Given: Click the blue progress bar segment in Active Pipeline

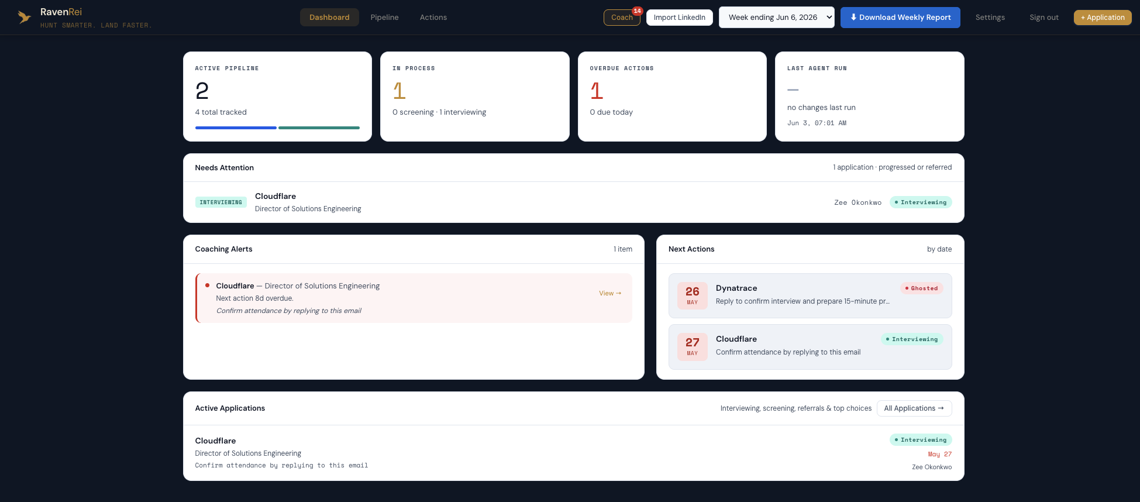Looking at the screenshot, I should tap(236, 128).
